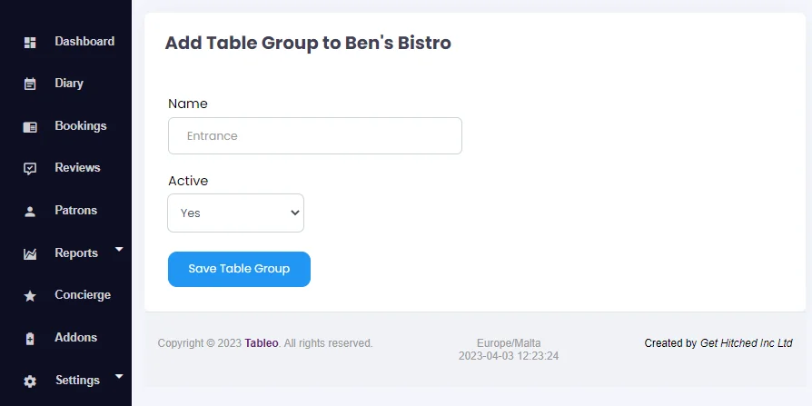Expand the Reports submenu arrow
This screenshot has width=812, height=406.
pyautogui.click(x=119, y=250)
